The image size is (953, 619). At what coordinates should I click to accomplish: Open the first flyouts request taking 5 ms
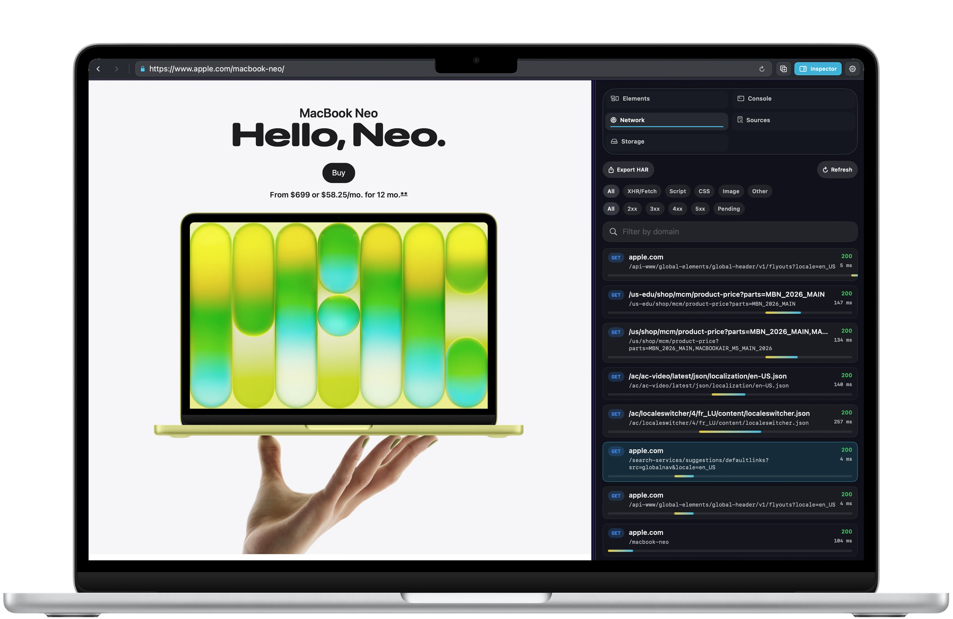pos(730,265)
